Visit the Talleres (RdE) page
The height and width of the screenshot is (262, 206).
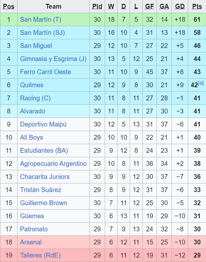tap(40, 255)
